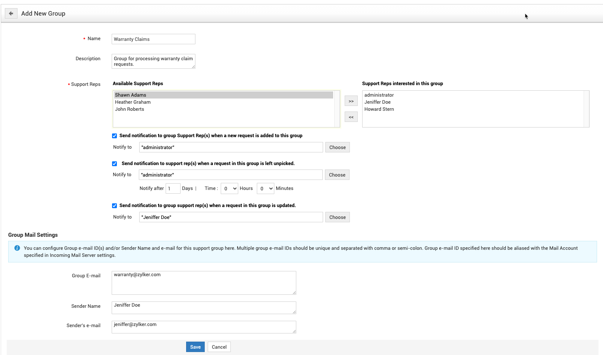Viewport: 603px width, 355px height.
Task: Click Choose for new request notification
Action: click(337, 148)
